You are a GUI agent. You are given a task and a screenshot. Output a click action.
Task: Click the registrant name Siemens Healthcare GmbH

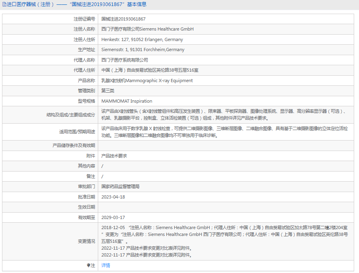click(x=147, y=29)
